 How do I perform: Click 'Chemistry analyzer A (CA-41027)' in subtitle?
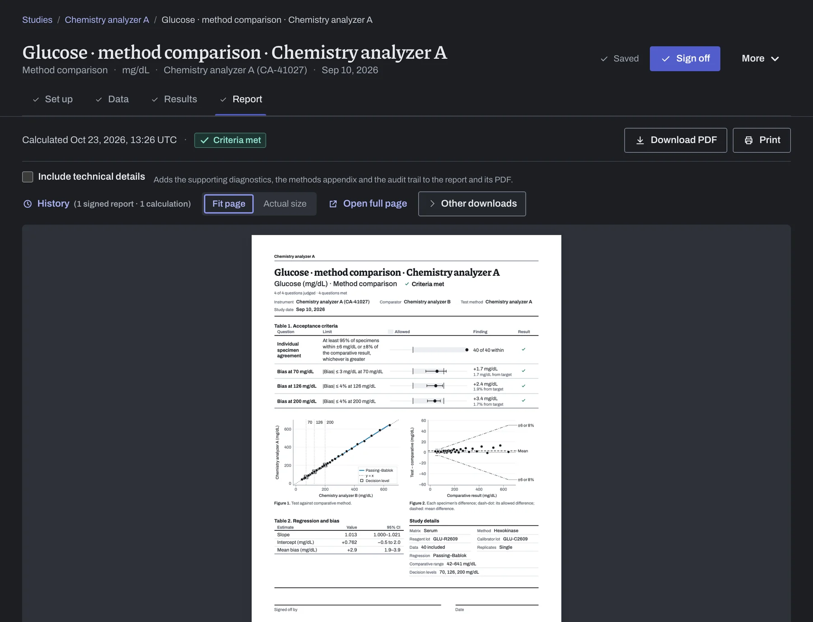235,70
